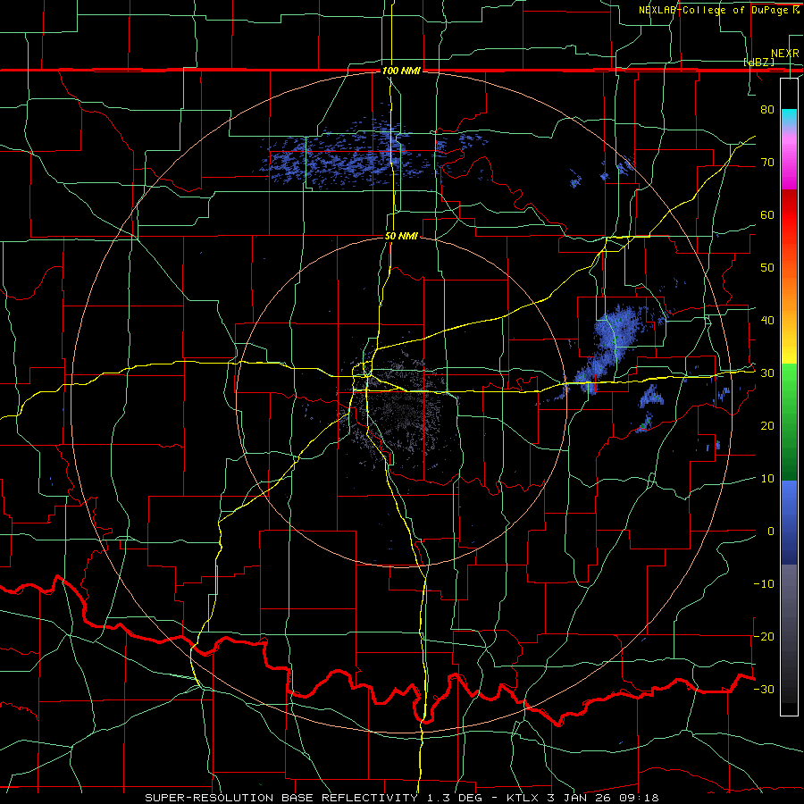Screen dimensions: 804x804
Task: Click the -10 value on the dBZ scale
Action: 764,584
